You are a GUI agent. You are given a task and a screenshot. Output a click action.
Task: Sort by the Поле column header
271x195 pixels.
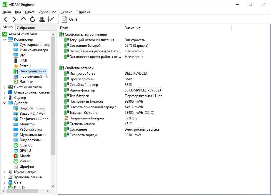click(x=91, y=28)
